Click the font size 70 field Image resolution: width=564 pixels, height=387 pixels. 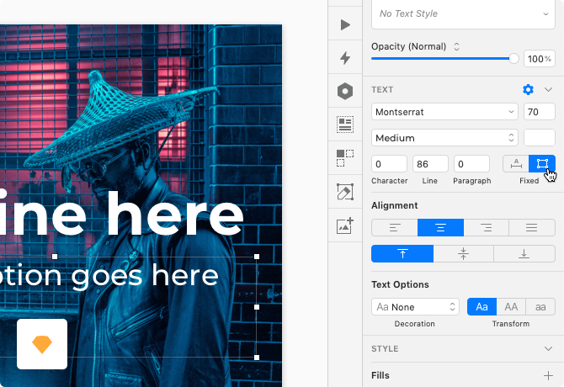pyautogui.click(x=540, y=112)
